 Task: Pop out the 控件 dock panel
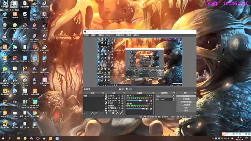[195, 93]
